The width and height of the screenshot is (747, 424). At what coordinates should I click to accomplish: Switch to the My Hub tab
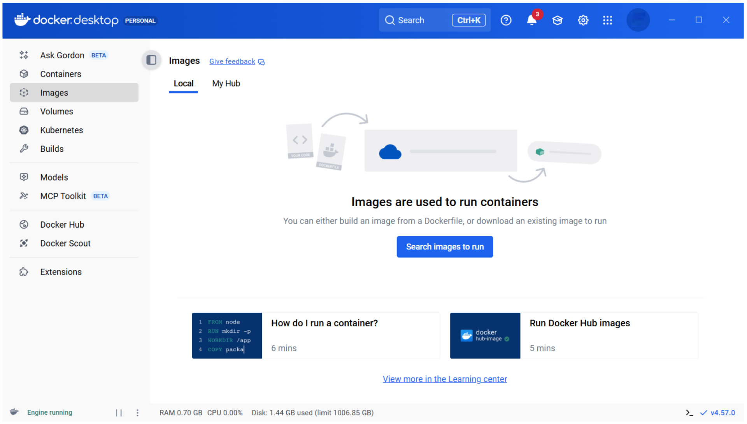226,83
